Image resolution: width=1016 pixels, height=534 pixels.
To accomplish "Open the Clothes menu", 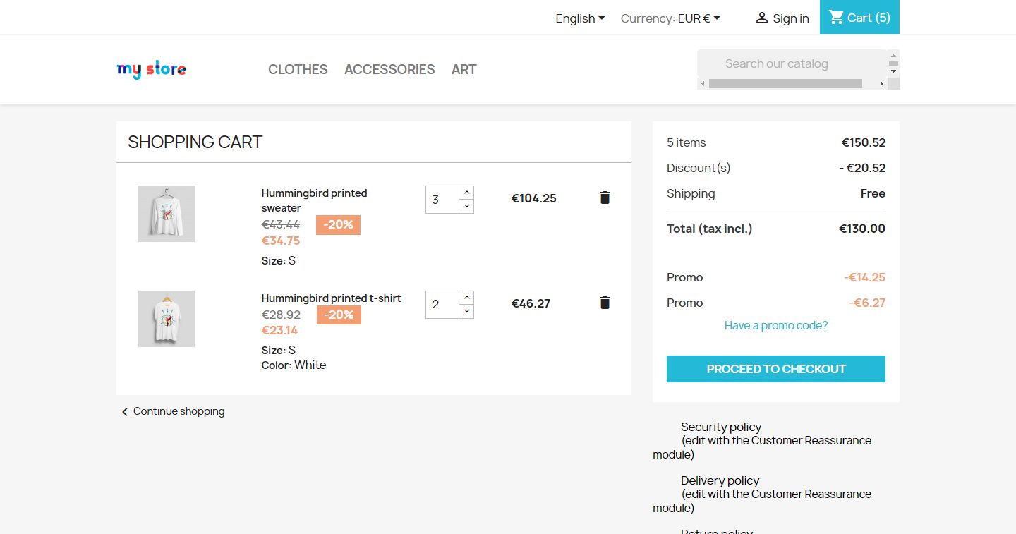I will coord(298,69).
